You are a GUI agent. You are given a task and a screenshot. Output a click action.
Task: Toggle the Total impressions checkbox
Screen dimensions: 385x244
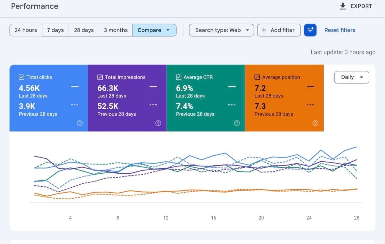click(x=100, y=77)
